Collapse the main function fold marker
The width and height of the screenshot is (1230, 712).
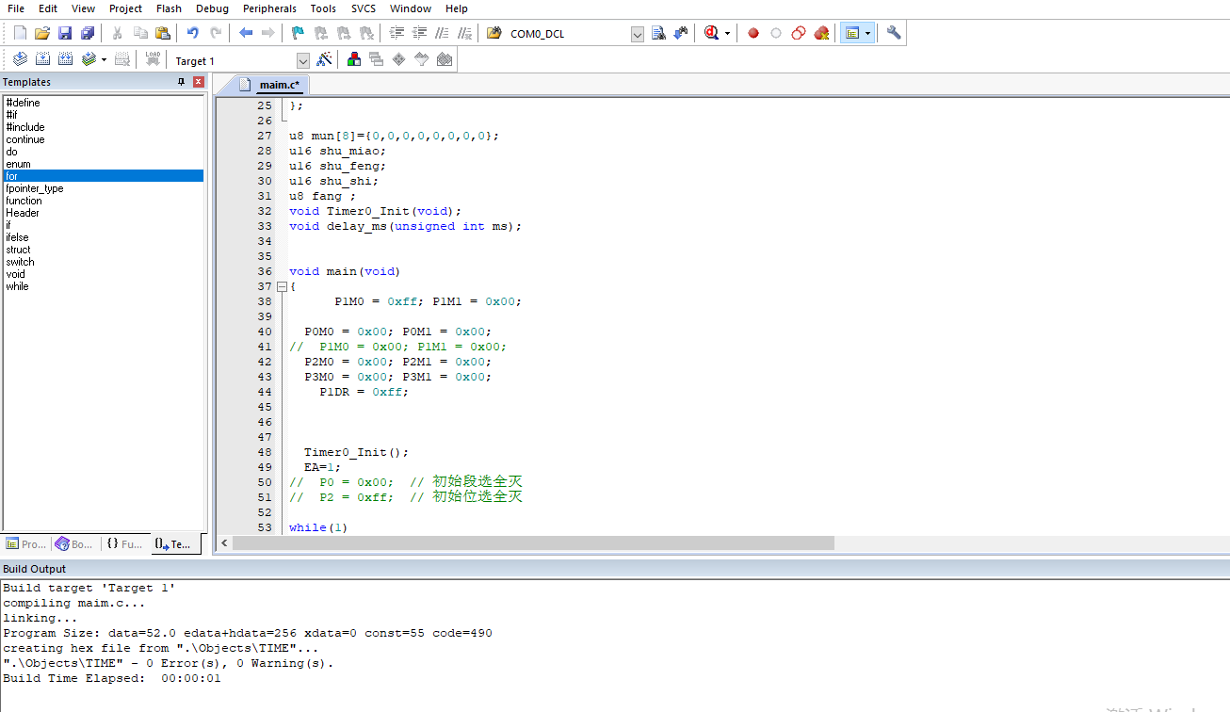pyautogui.click(x=281, y=286)
